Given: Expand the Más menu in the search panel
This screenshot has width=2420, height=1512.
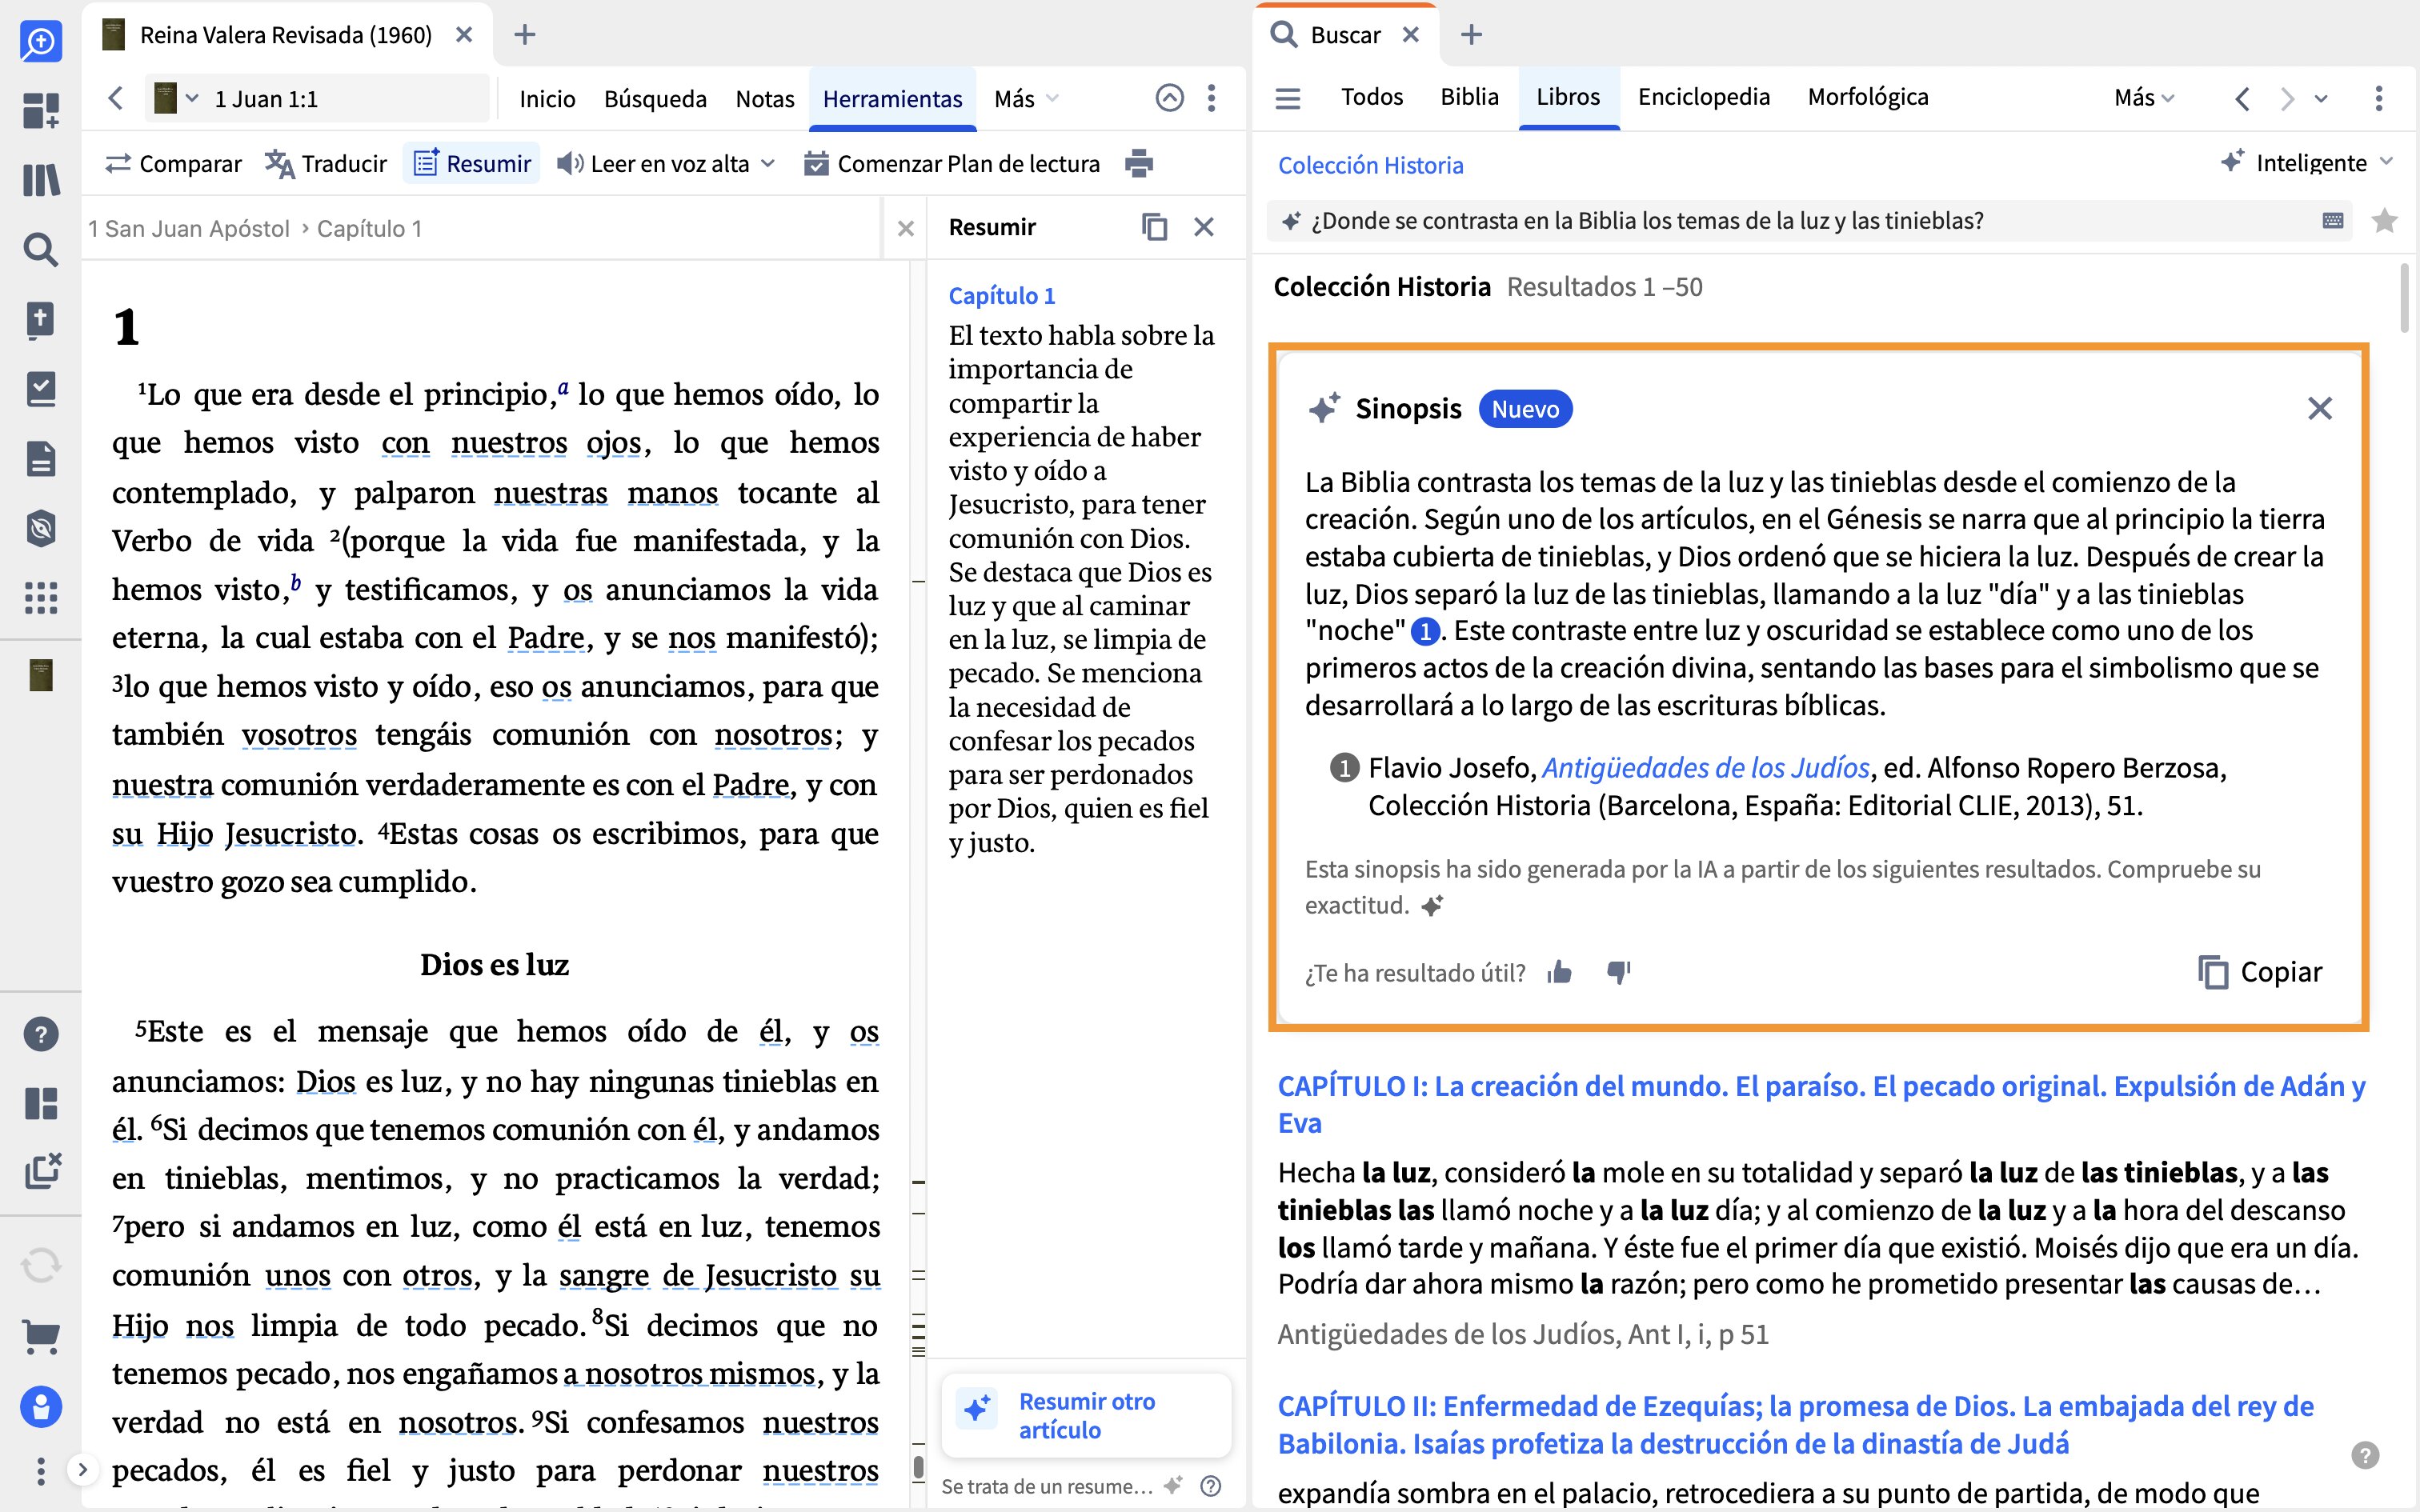Looking at the screenshot, I should pyautogui.click(x=2144, y=98).
